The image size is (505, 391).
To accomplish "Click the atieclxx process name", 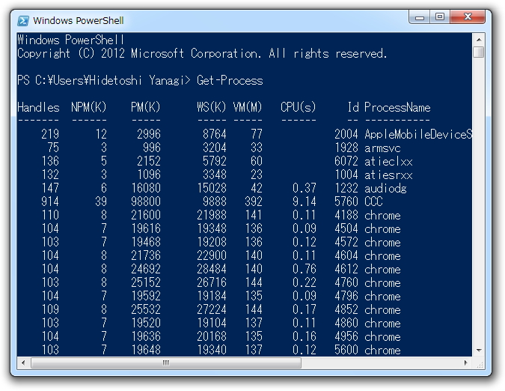I will pos(388,161).
